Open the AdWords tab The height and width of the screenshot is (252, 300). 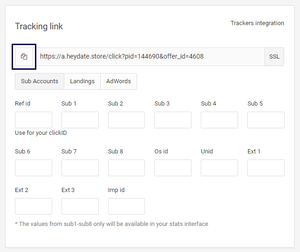(x=118, y=81)
